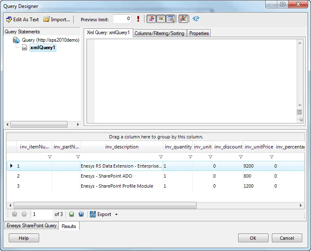
Task: Click the row indicator arrow of row 1
Action: [11, 166]
